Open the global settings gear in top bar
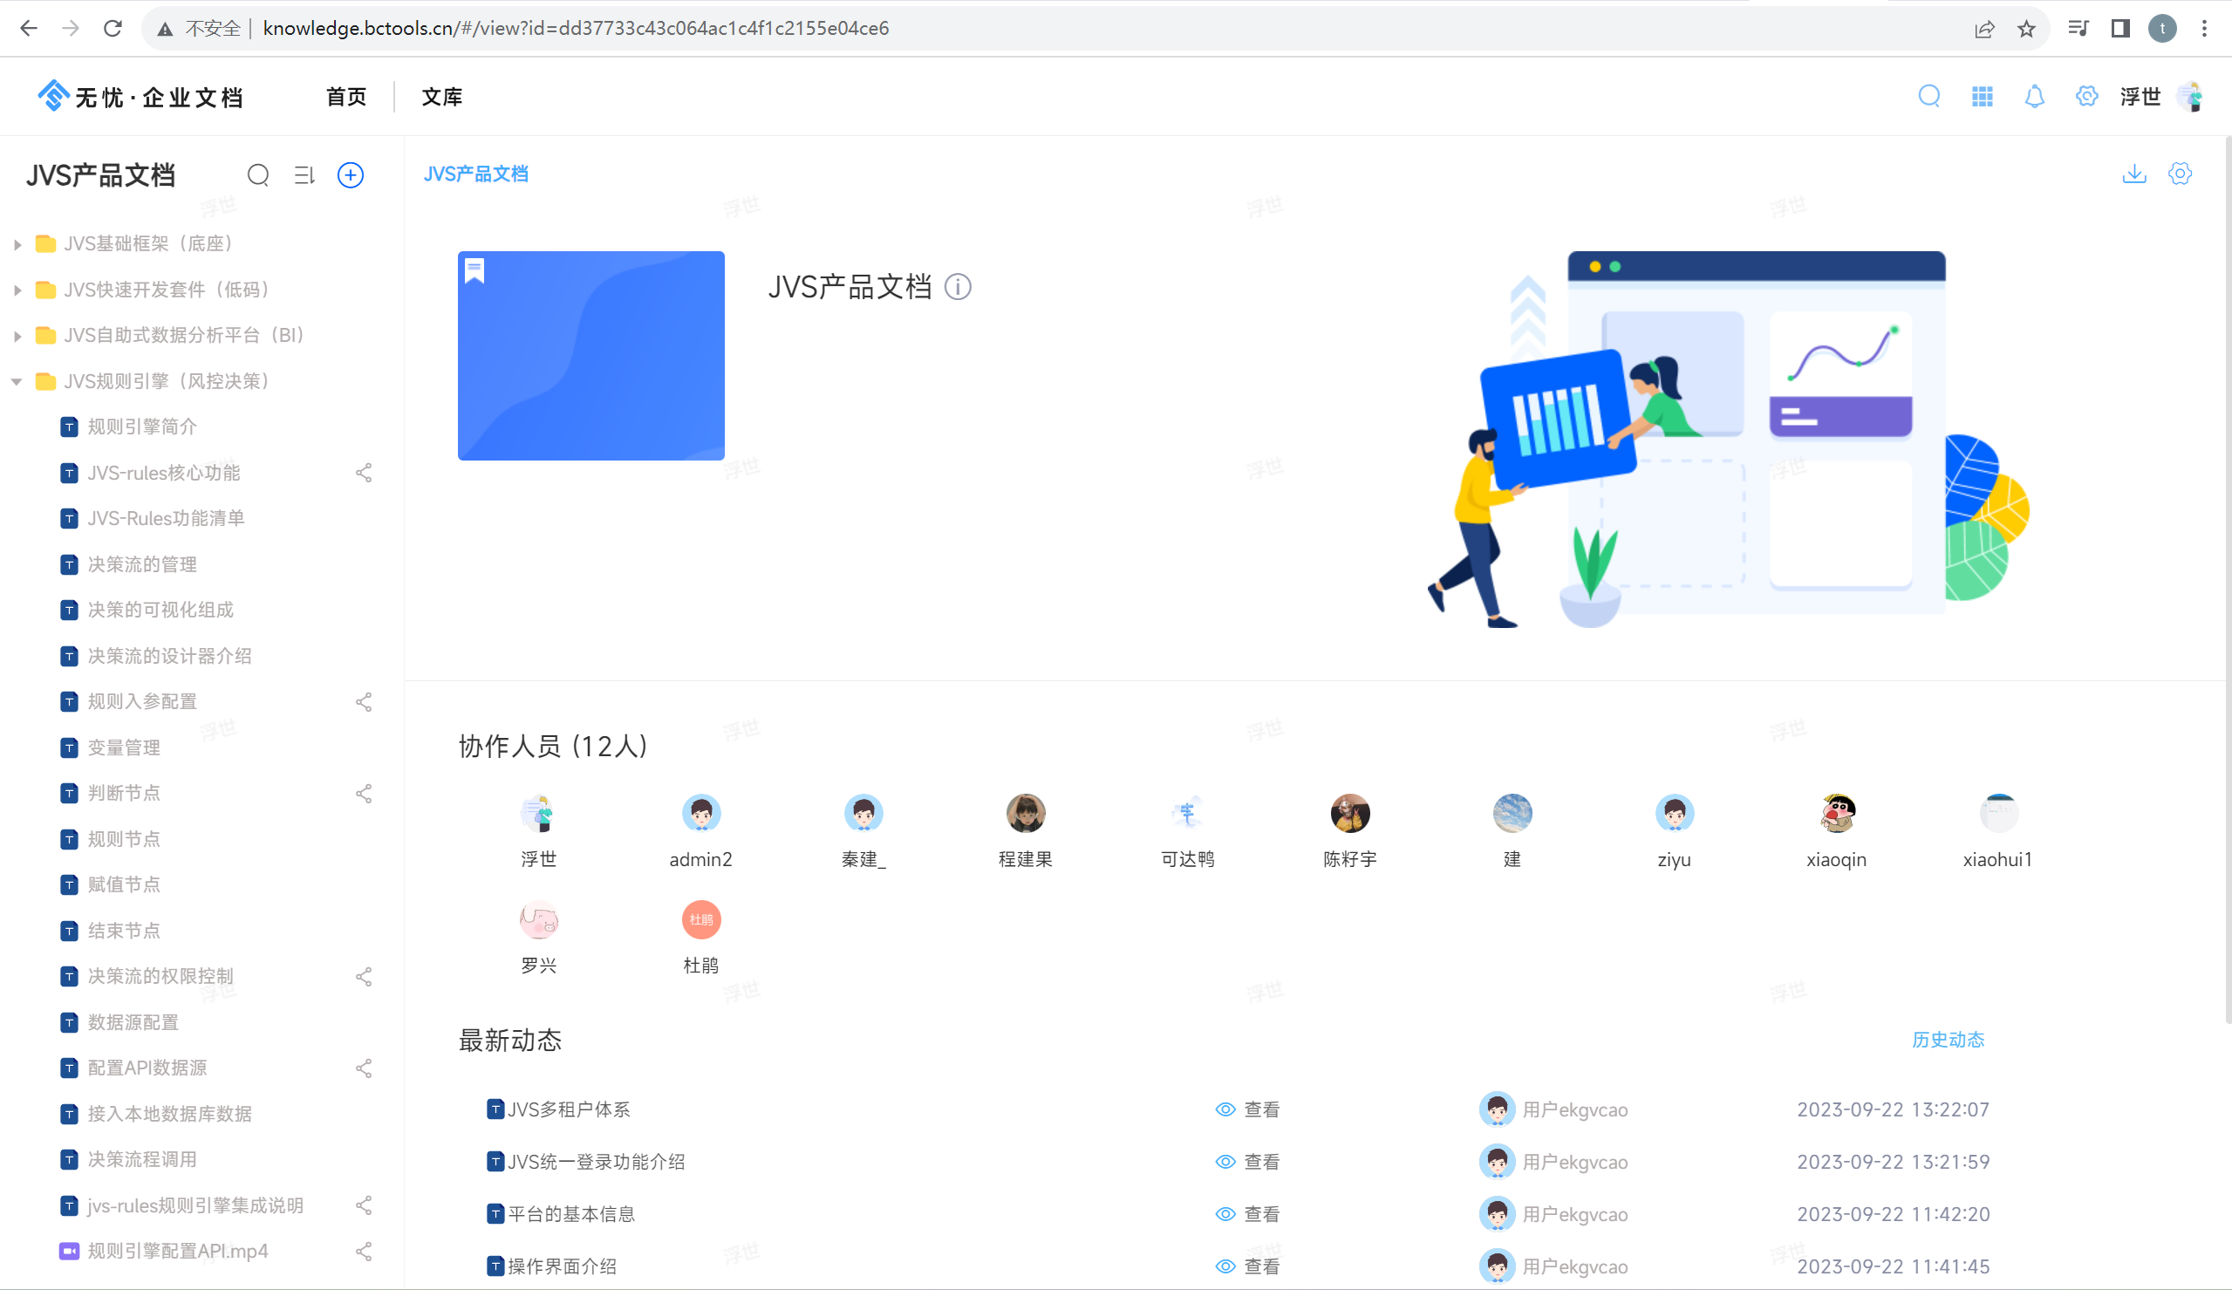This screenshot has width=2232, height=1290. (x=2086, y=96)
